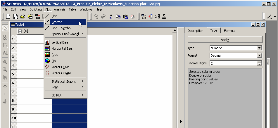The height and width of the screenshot is (128, 278).
Task: Click the Redo arrow icon
Action: click(103, 16)
